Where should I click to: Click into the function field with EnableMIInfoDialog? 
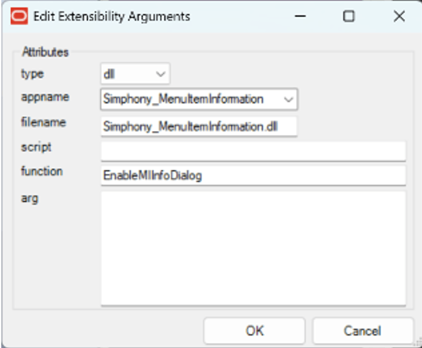(253, 176)
